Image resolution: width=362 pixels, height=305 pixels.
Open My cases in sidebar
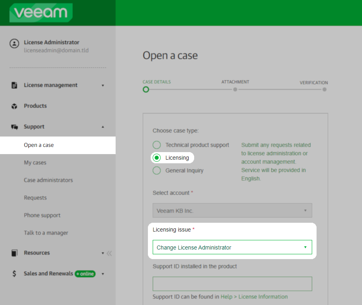point(35,162)
